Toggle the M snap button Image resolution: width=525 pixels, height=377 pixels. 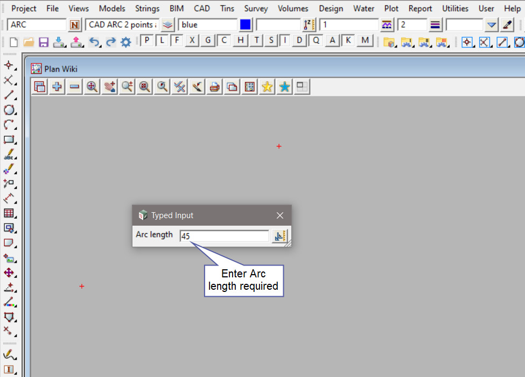click(365, 40)
